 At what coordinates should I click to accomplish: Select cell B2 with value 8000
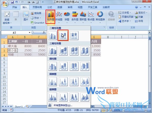25,46
